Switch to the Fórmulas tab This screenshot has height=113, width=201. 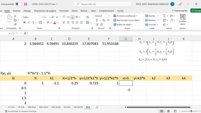click(64, 11)
